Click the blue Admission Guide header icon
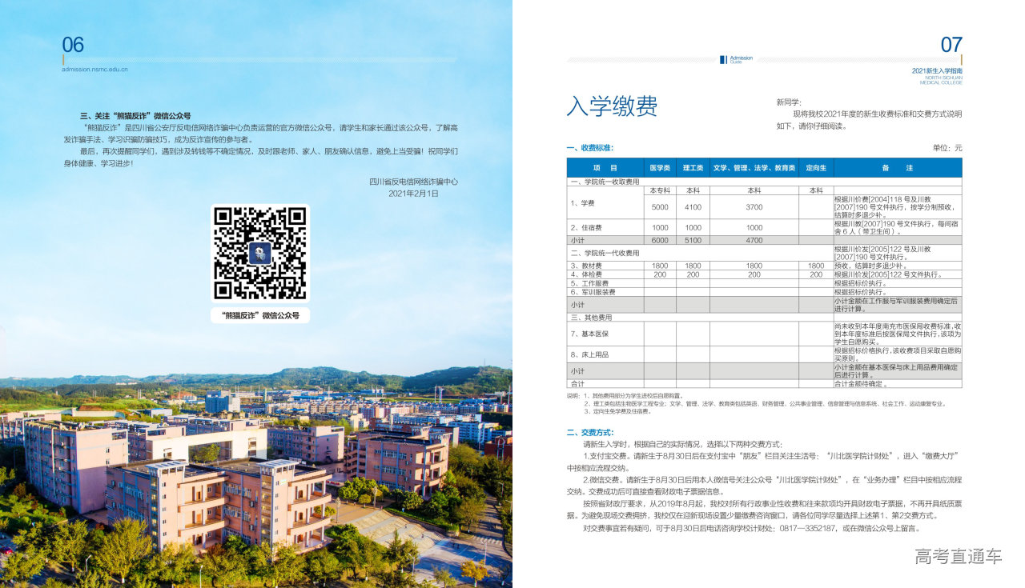Viewport: 1025px width, 588px height. pyautogui.click(x=723, y=59)
